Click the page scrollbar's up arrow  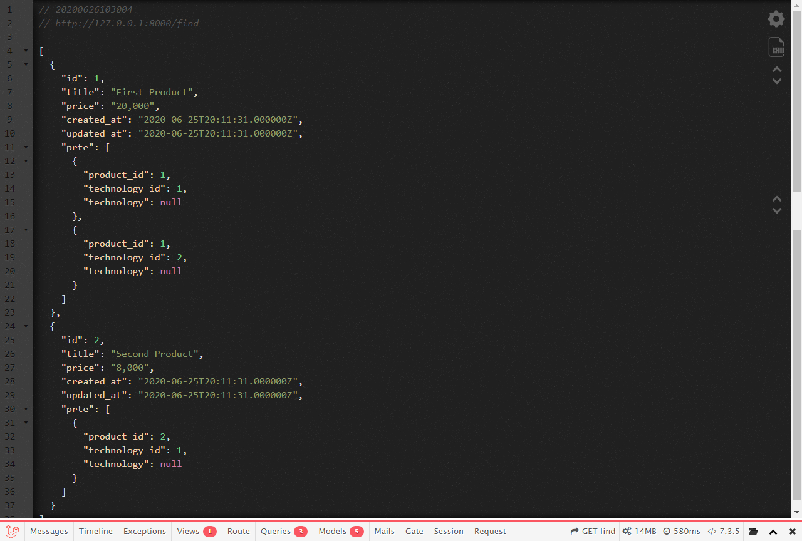point(797,4)
